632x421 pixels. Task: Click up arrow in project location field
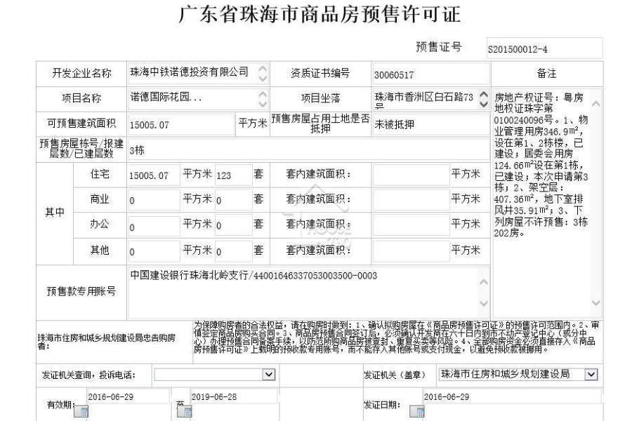pos(484,95)
